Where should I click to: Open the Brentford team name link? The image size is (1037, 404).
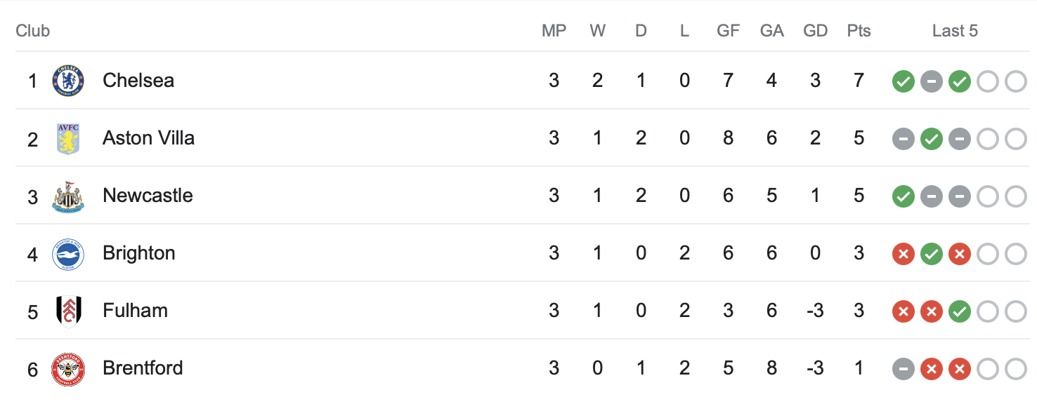coord(143,368)
